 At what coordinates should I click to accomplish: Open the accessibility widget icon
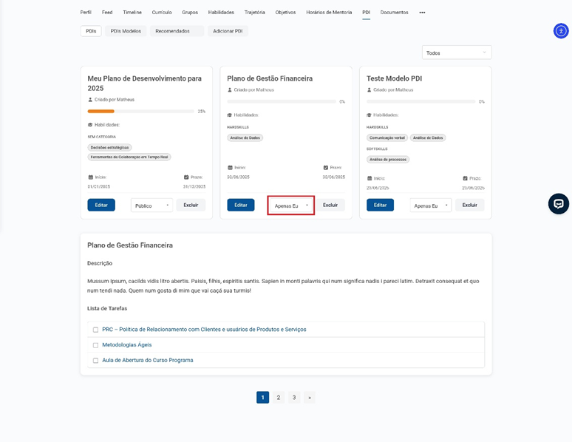click(561, 31)
